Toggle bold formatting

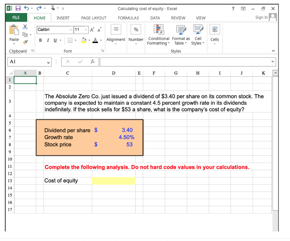(40, 40)
